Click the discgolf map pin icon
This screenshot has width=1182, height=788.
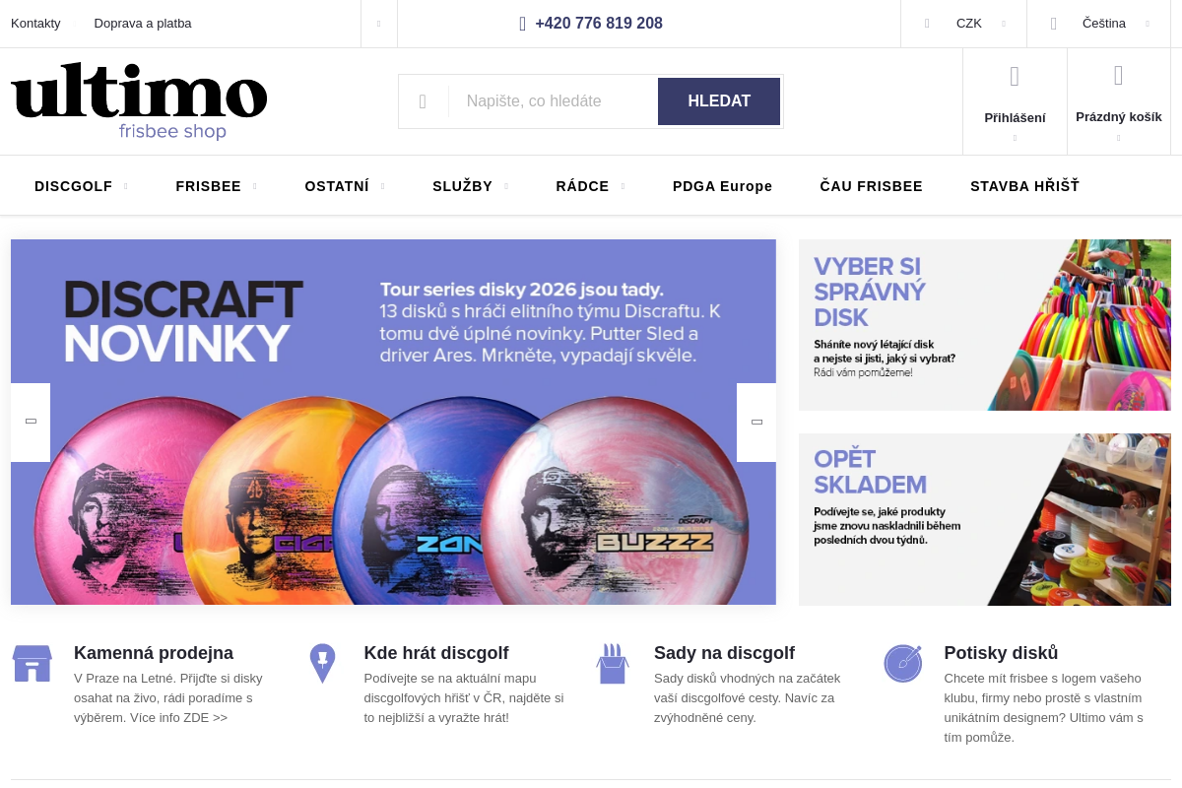coord(322,664)
